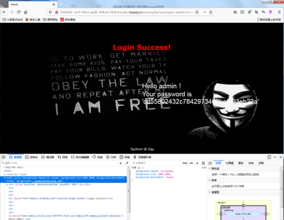
Task: Collapse the 网格 Grid section
Action: tap(210, 180)
